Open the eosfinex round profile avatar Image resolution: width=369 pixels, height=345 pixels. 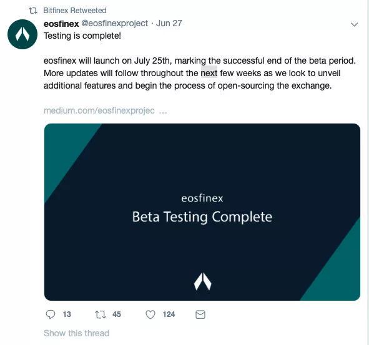coord(22,34)
